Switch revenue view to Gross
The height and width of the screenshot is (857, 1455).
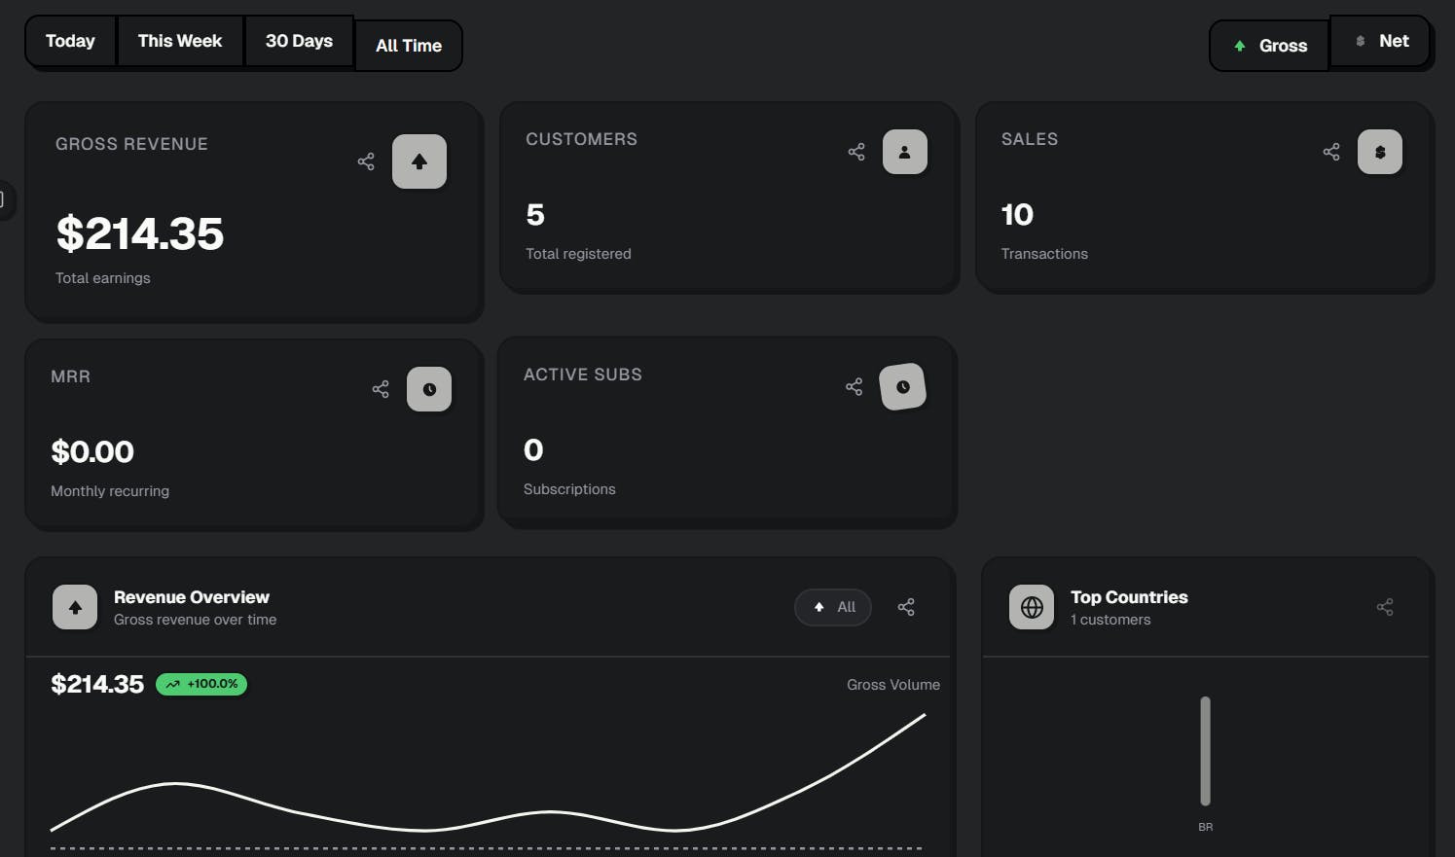(x=1270, y=46)
